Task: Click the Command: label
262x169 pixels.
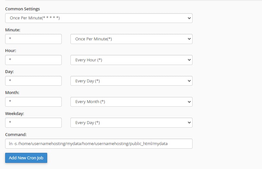Action: point(16,134)
